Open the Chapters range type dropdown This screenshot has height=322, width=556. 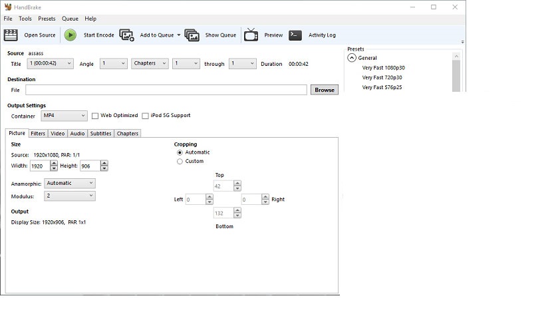coord(150,63)
